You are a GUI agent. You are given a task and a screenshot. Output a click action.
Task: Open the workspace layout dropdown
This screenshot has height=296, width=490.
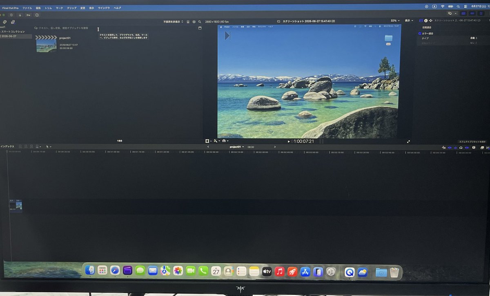pos(452,13)
